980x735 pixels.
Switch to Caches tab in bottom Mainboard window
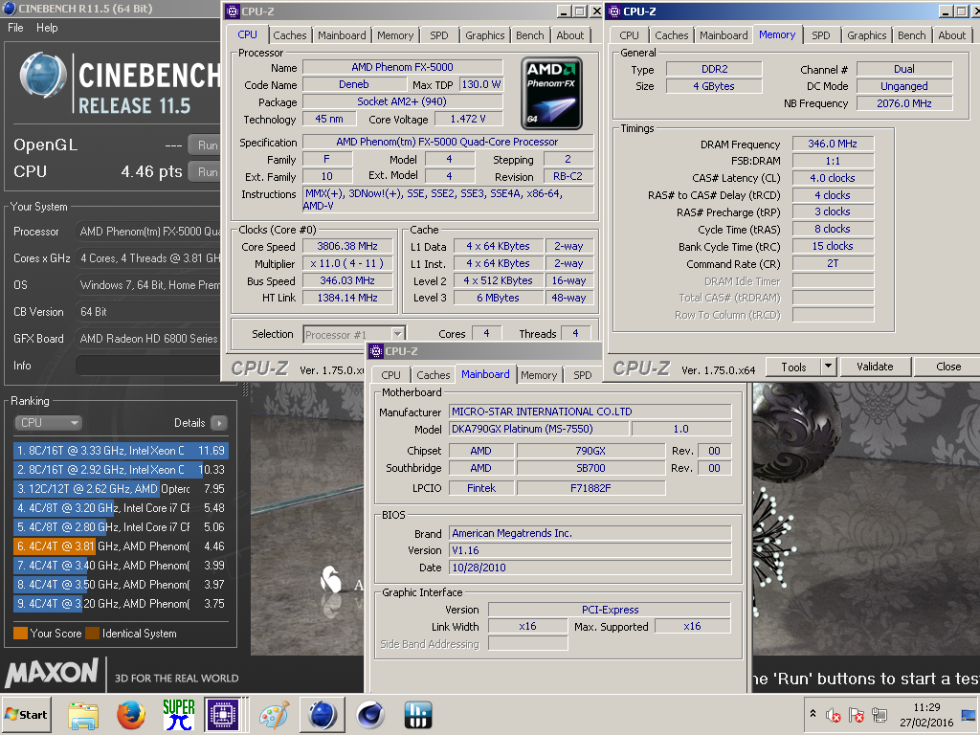tap(434, 375)
